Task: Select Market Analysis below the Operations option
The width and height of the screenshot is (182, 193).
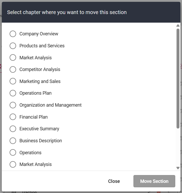Action: coord(13,164)
